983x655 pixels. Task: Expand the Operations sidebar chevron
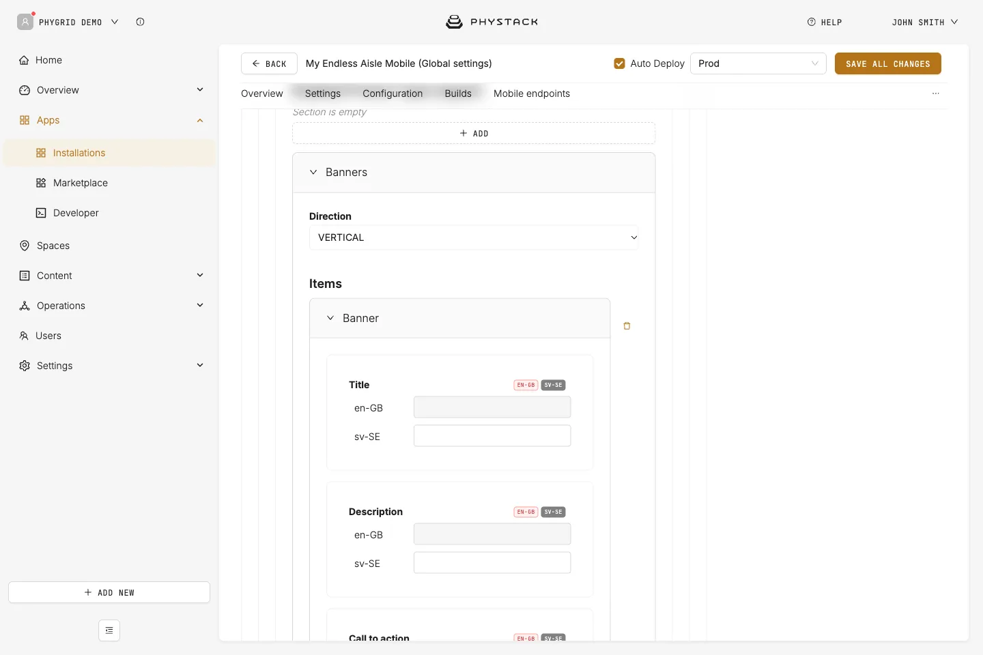[200, 306]
